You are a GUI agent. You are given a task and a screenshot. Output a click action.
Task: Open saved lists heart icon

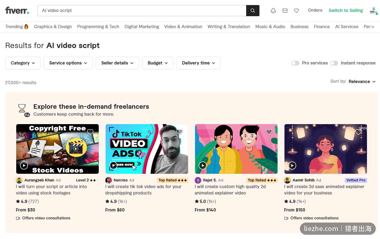point(296,11)
